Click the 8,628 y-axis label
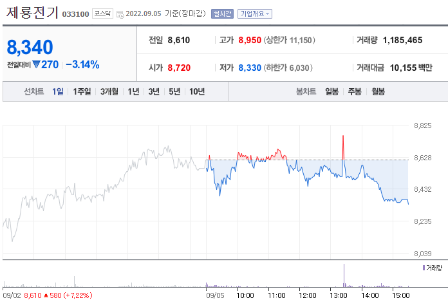Viewport: 448px width, 307px height. point(422,158)
